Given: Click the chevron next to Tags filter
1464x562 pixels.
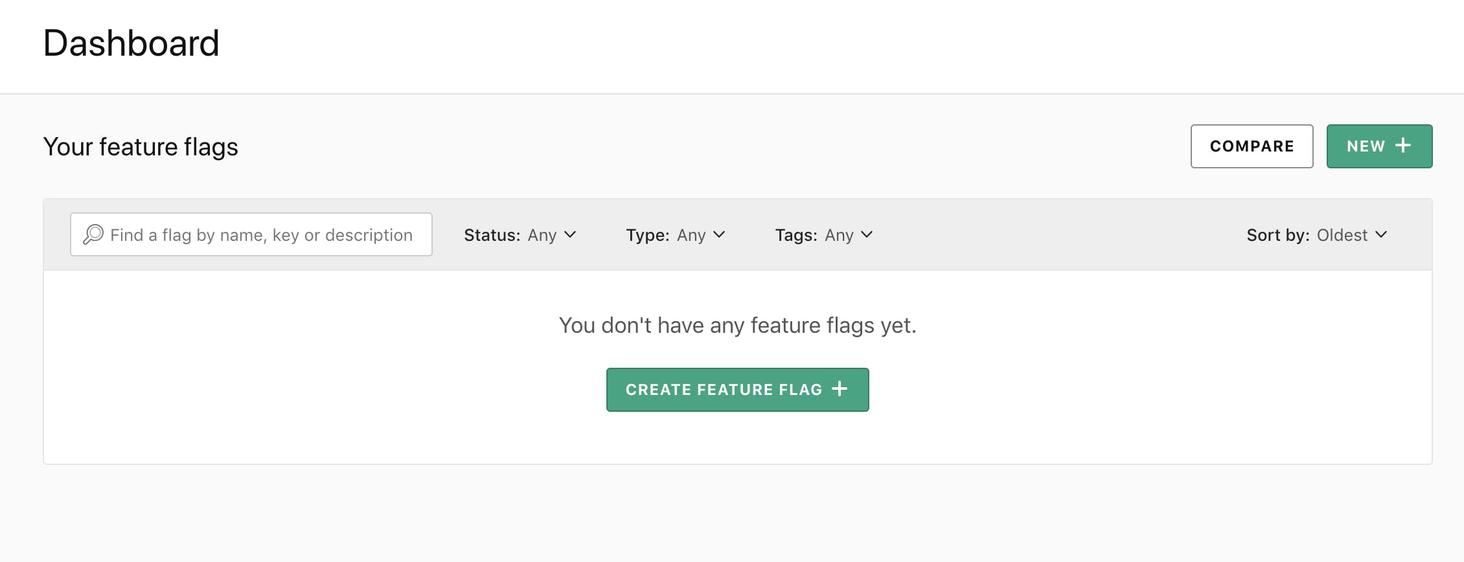Looking at the screenshot, I should [868, 235].
